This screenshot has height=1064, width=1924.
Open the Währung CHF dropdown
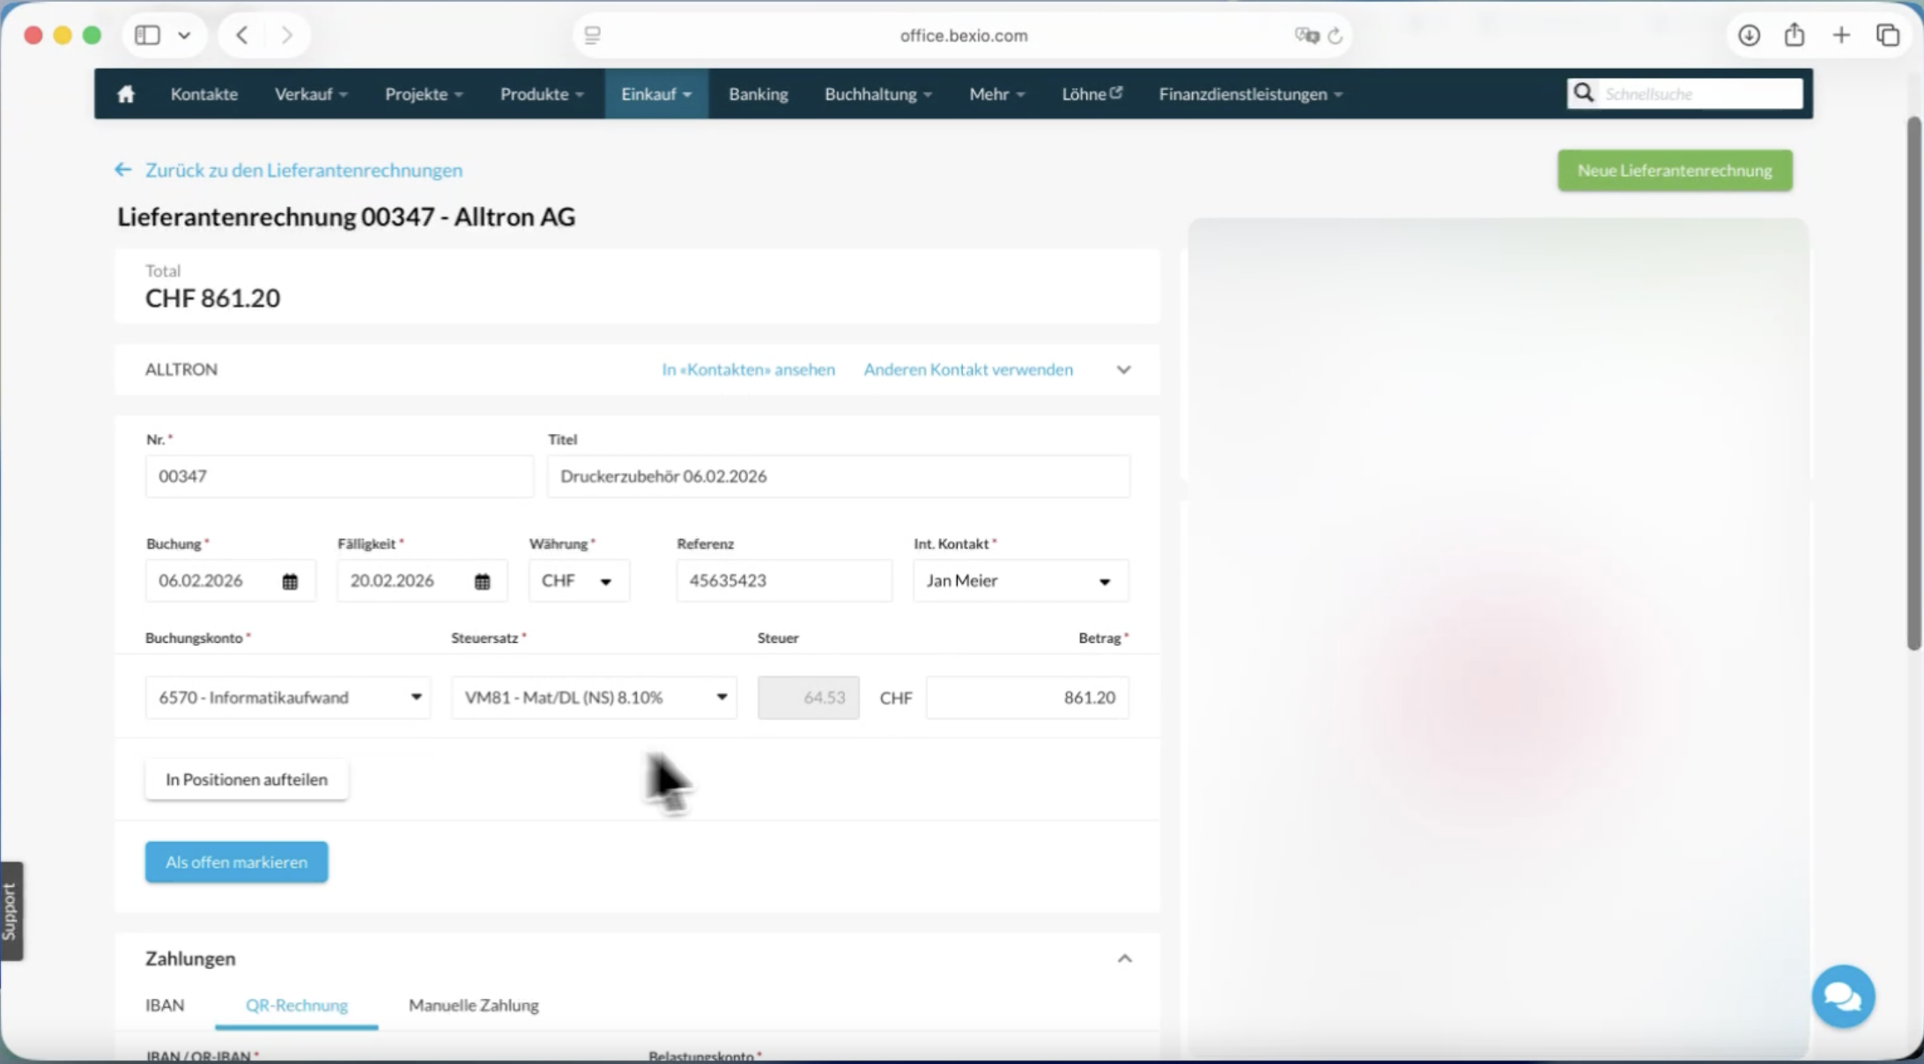click(579, 581)
